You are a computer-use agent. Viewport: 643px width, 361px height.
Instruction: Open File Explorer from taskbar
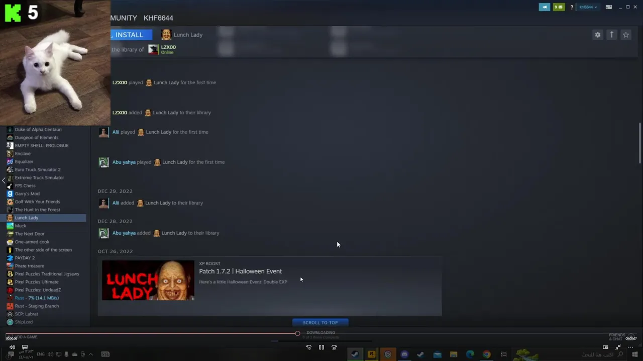(x=454, y=354)
